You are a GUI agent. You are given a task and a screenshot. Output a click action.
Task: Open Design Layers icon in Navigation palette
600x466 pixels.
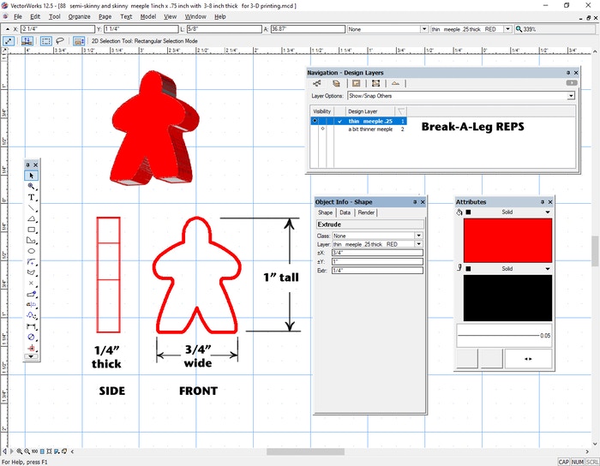coord(336,83)
